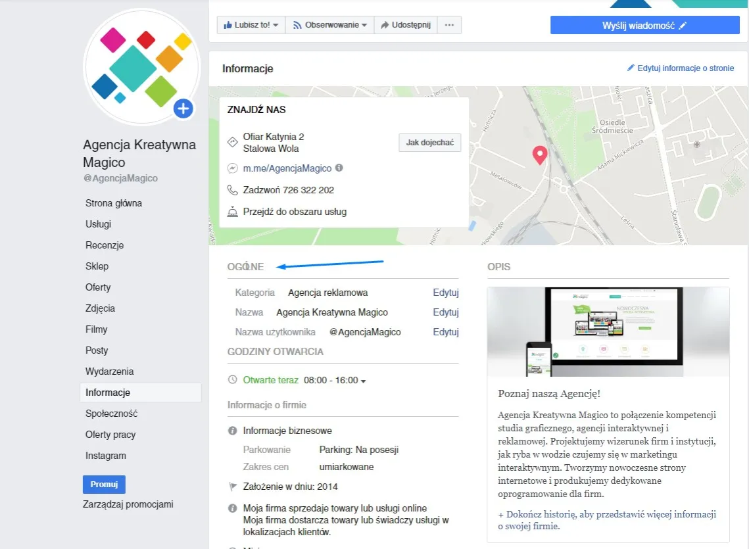Screen dimensions: 749x549
Task: Click the Wyślij wiadomość button
Action: (x=644, y=25)
